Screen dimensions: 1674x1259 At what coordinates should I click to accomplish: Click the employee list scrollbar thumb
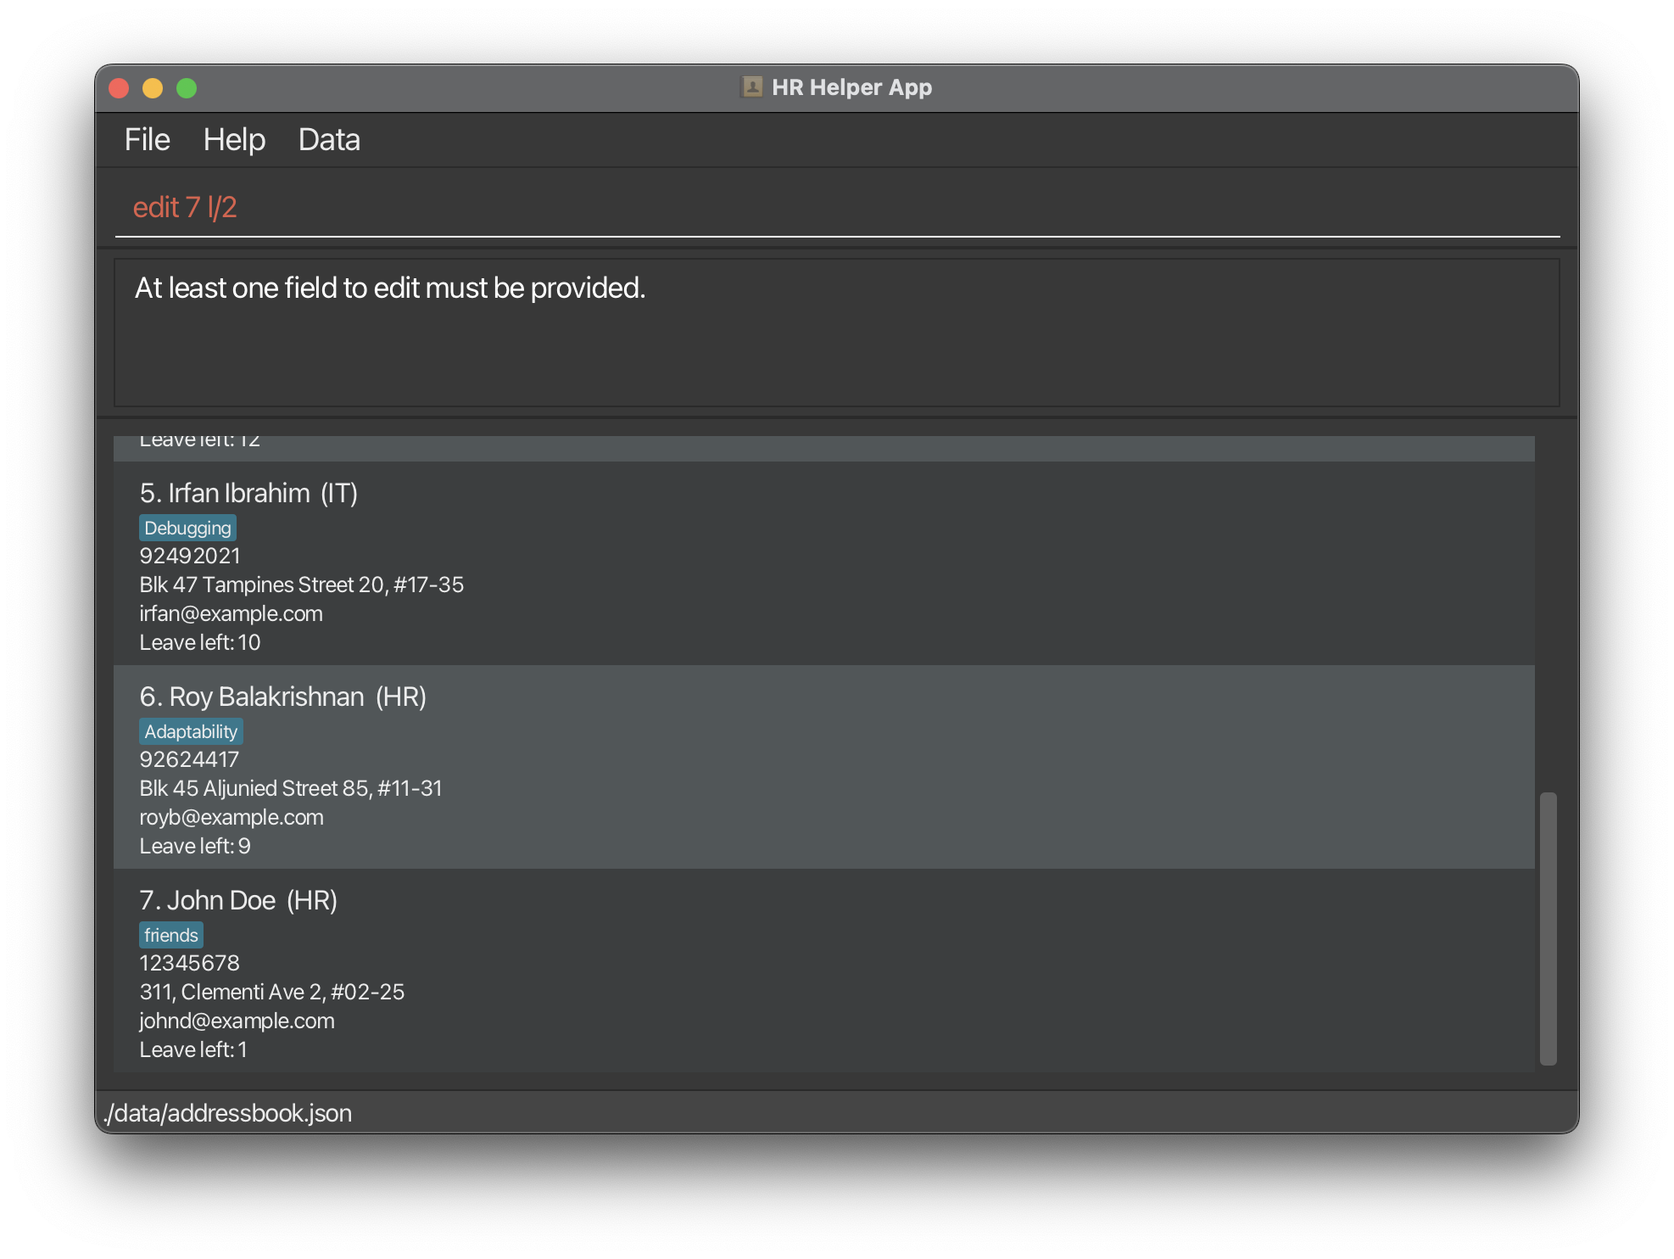pyautogui.click(x=1548, y=928)
